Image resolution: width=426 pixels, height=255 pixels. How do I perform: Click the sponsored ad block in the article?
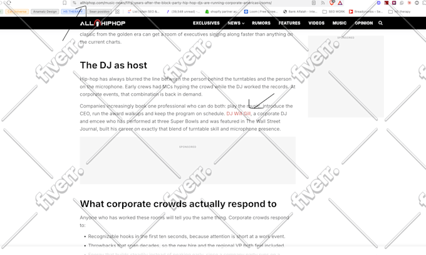coord(188,161)
